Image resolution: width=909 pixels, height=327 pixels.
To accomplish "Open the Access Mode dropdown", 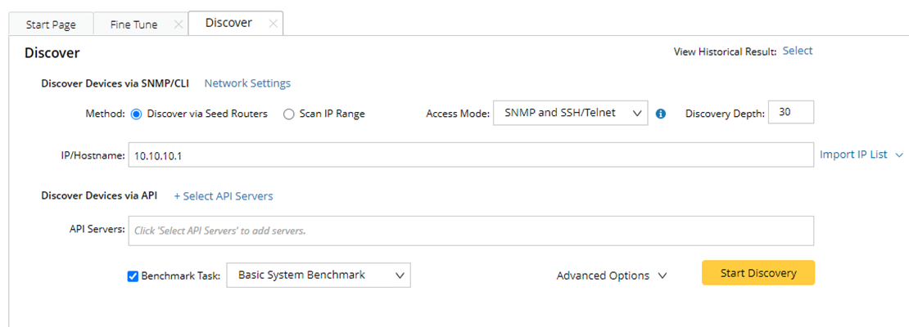I will click(x=570, y=113).
